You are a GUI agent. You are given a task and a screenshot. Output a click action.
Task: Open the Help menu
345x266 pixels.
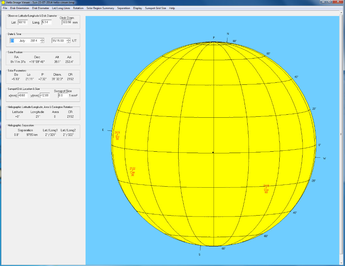[x=172, y=8]
